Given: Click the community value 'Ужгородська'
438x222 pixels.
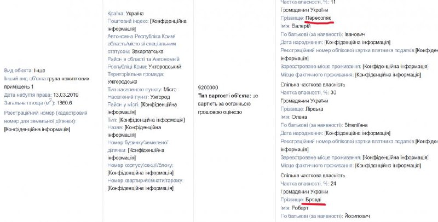Looking at the screenshot, I should 122,82.
